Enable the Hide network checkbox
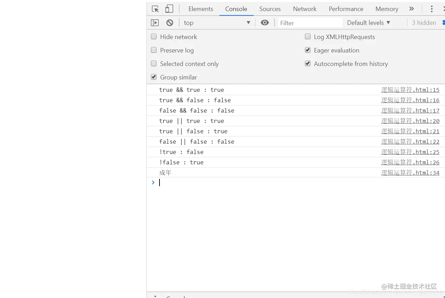Image resolution: width=445 pixels, height=298 pixels. click(154, 37)
